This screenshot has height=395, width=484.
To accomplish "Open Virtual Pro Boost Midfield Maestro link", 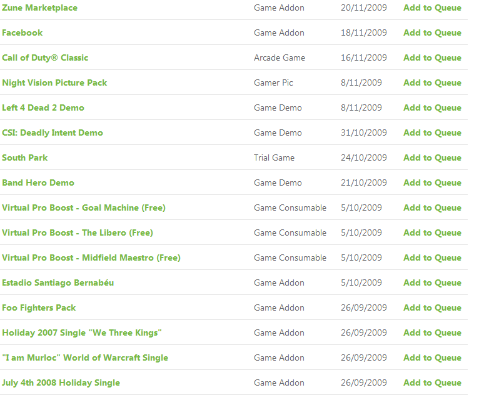I will 91,257.
